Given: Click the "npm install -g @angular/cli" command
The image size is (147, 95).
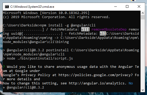Looking at the screenshot, I should [68, 25].
